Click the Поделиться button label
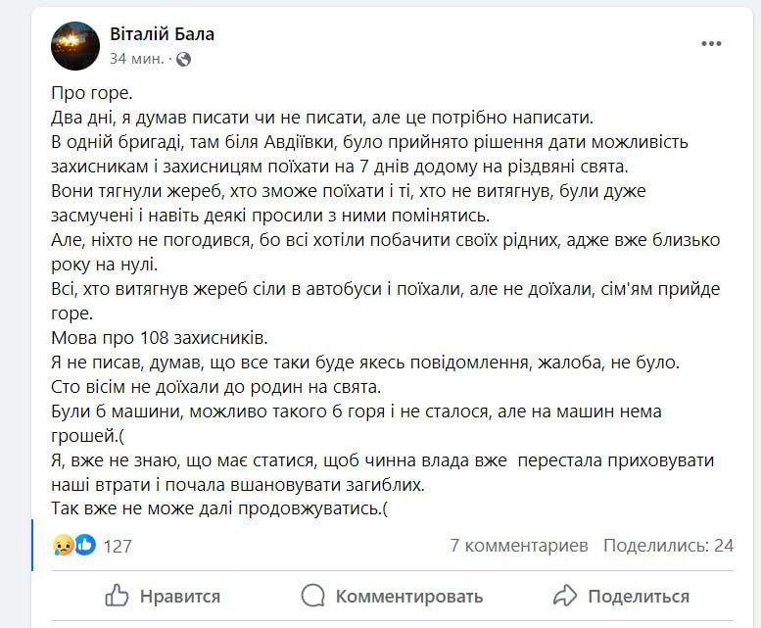761x628 pixels. click(639, 597)
